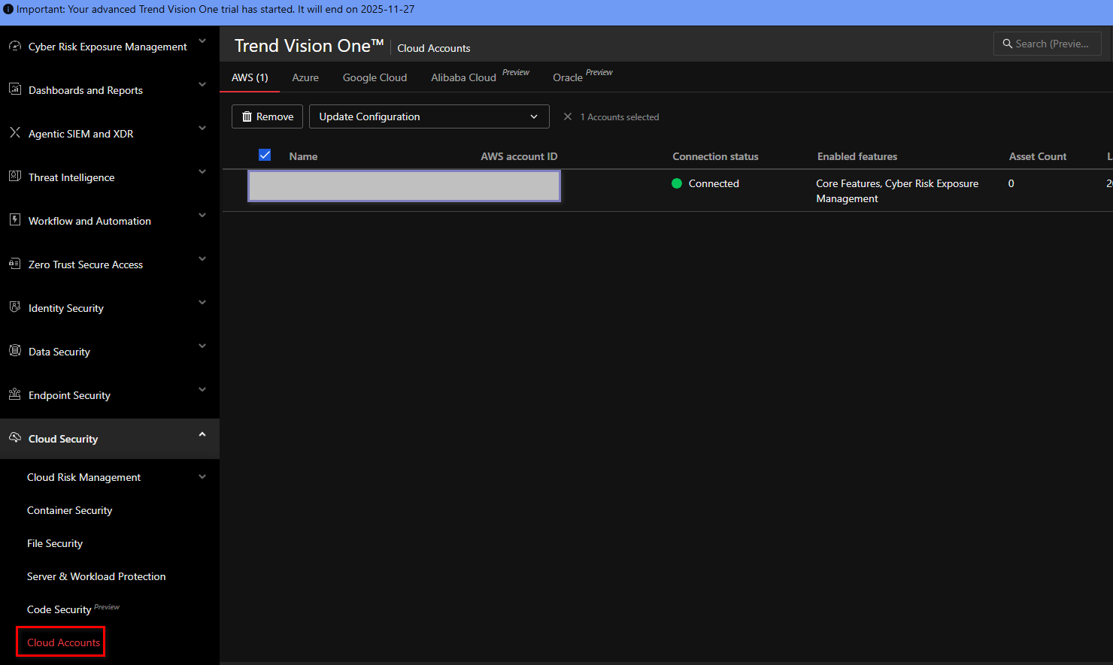Click the Endpoint Security sidebar icon
The width and height of the screenshot is (1113, 665).
14,394
